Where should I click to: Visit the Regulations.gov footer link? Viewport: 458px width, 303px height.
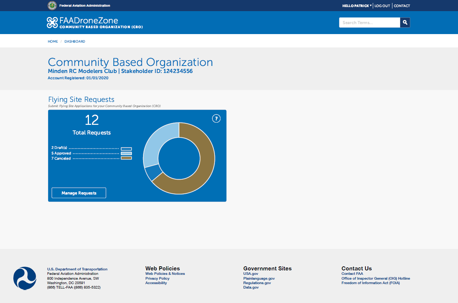257,283
